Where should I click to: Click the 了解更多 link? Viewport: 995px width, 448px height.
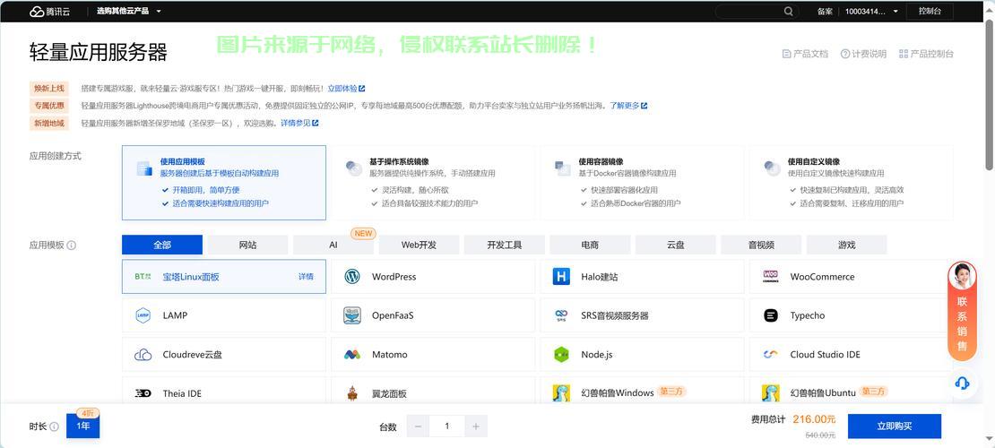(x=628, y=106)
